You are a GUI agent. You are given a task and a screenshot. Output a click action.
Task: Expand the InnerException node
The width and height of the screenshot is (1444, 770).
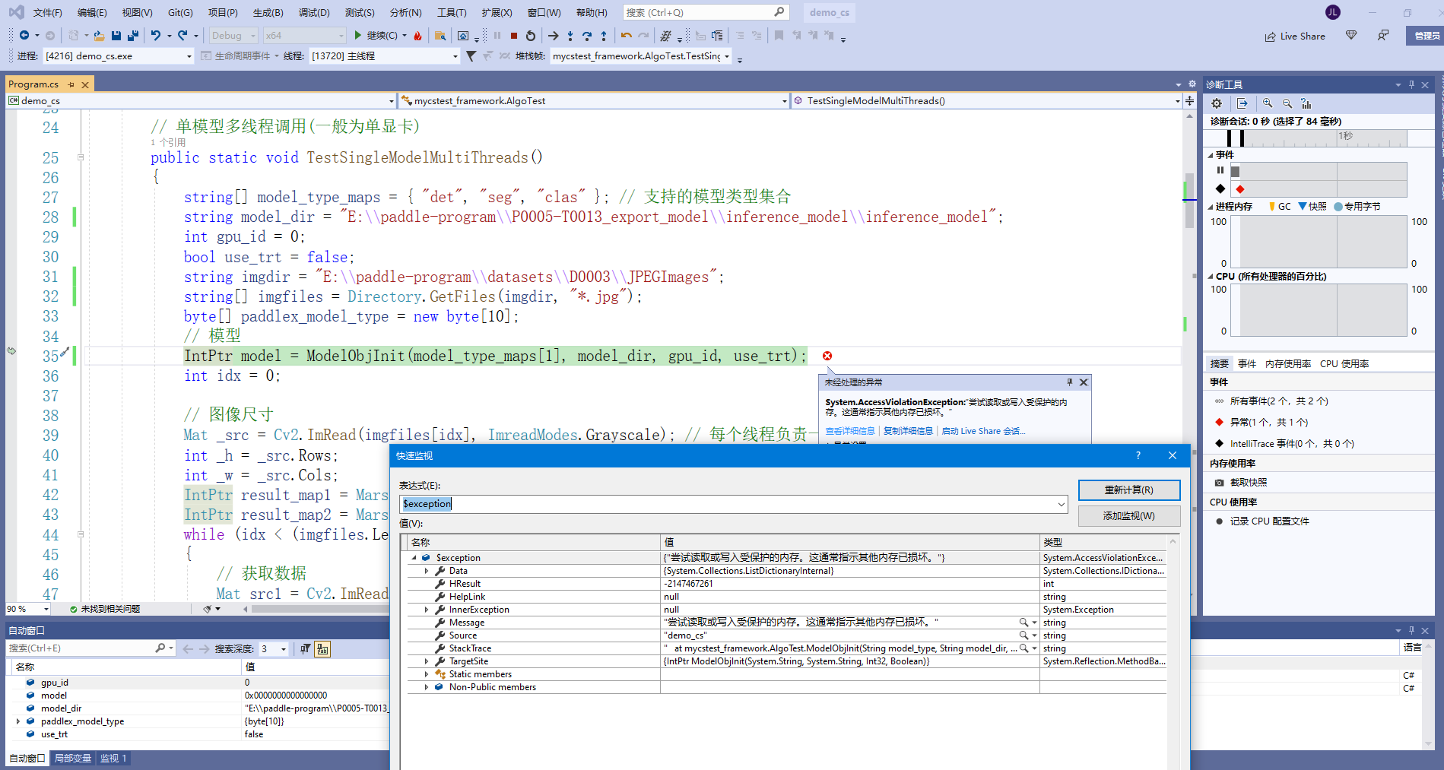427,610
